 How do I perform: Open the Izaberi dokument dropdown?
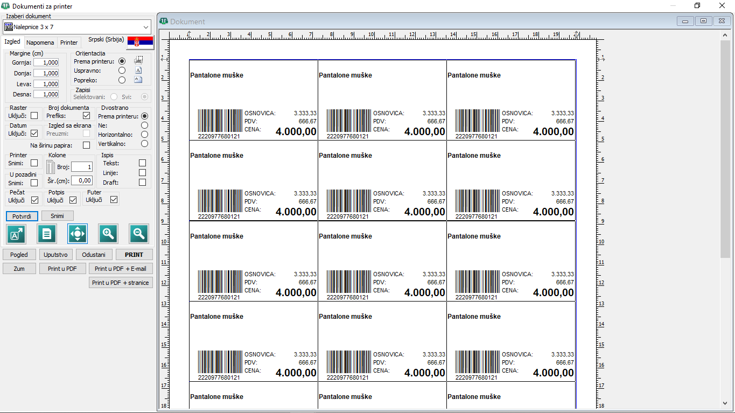tap(77, 26)
